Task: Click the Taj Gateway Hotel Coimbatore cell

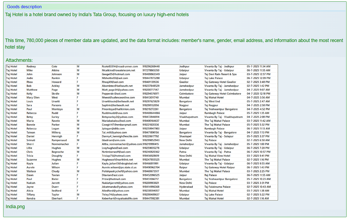Action: [223, 94]
